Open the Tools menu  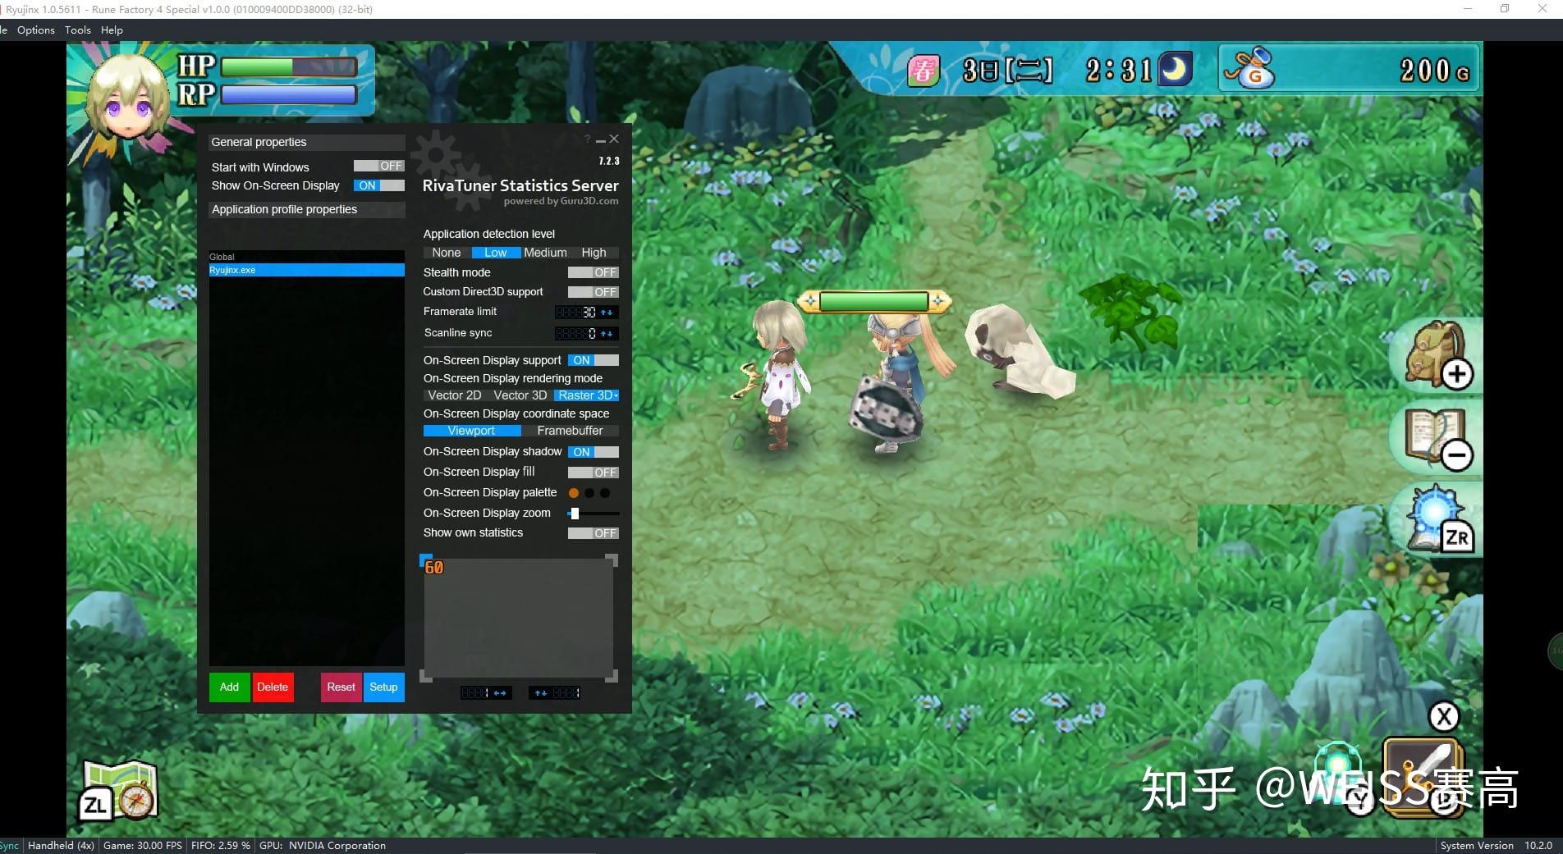pos(78,30)
